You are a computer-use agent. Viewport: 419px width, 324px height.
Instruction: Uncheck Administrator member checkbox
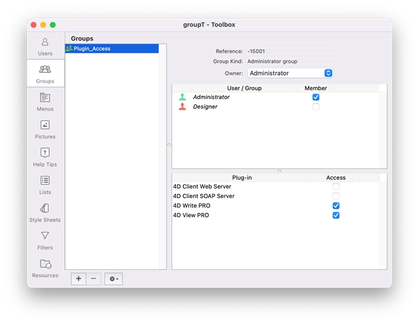(316, 97)
